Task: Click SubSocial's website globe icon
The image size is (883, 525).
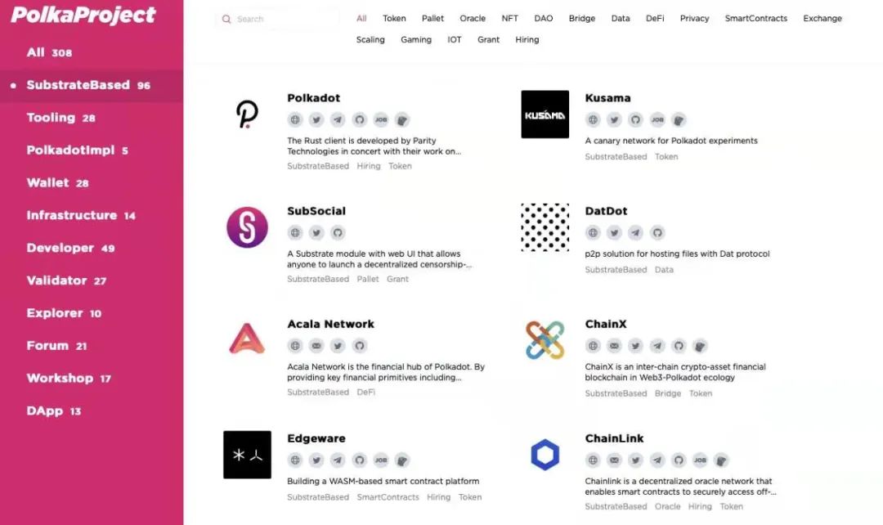Action: click(x=295, y=233)
